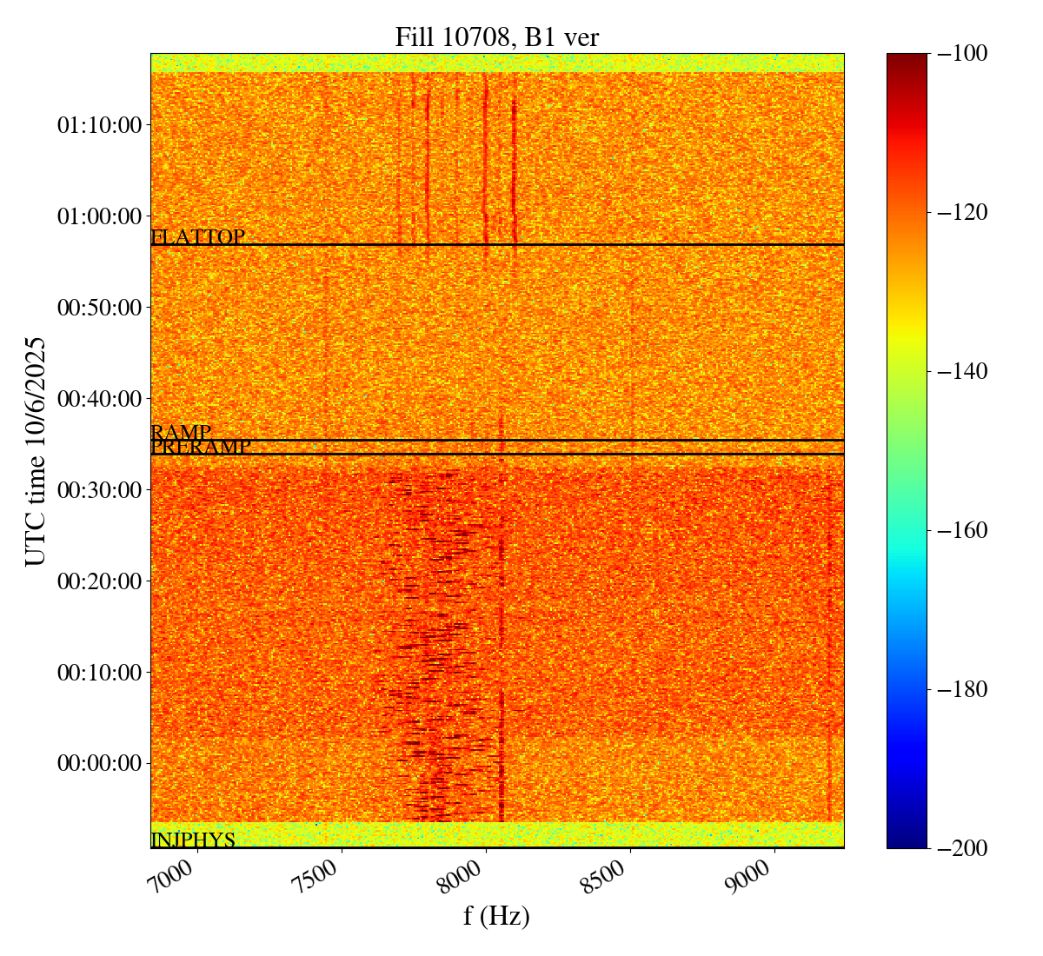The image size is (1043, 956).
Task: Click the plot title "Fill 10708, B1 ver"
Action: (496, 37)
